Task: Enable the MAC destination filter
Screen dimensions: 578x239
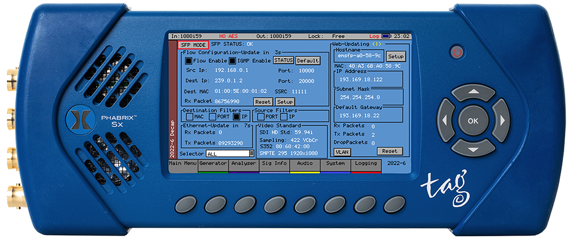Action: (x=189, y=117)
